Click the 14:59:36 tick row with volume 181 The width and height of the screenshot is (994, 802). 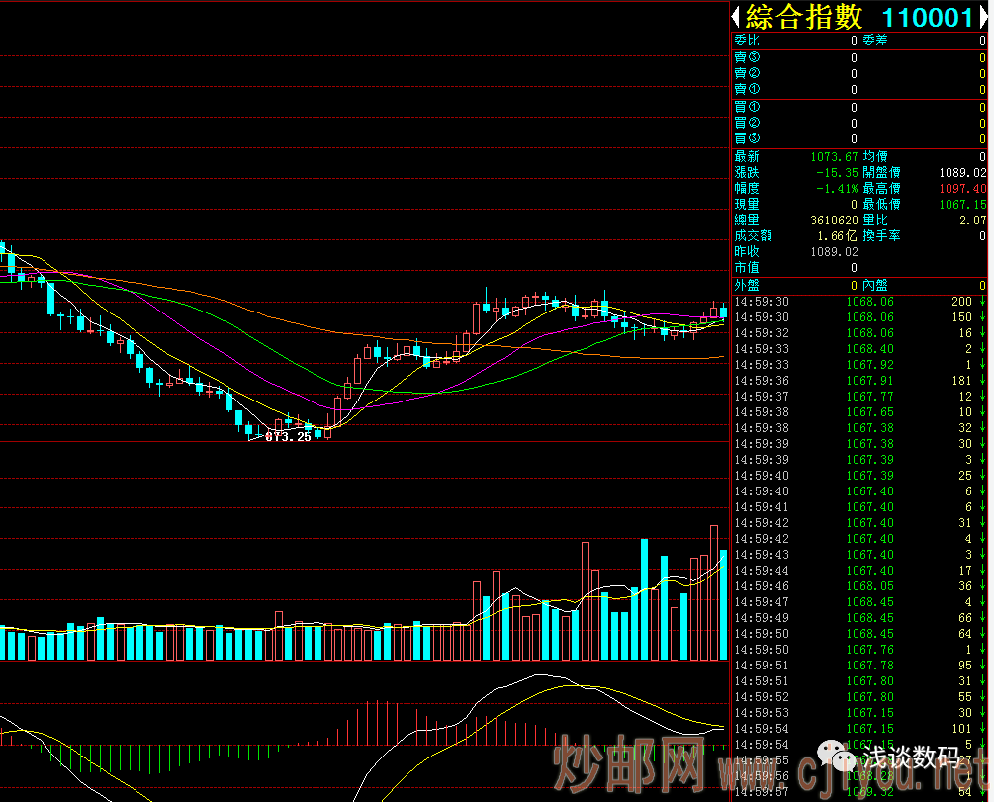pos(859,381)
